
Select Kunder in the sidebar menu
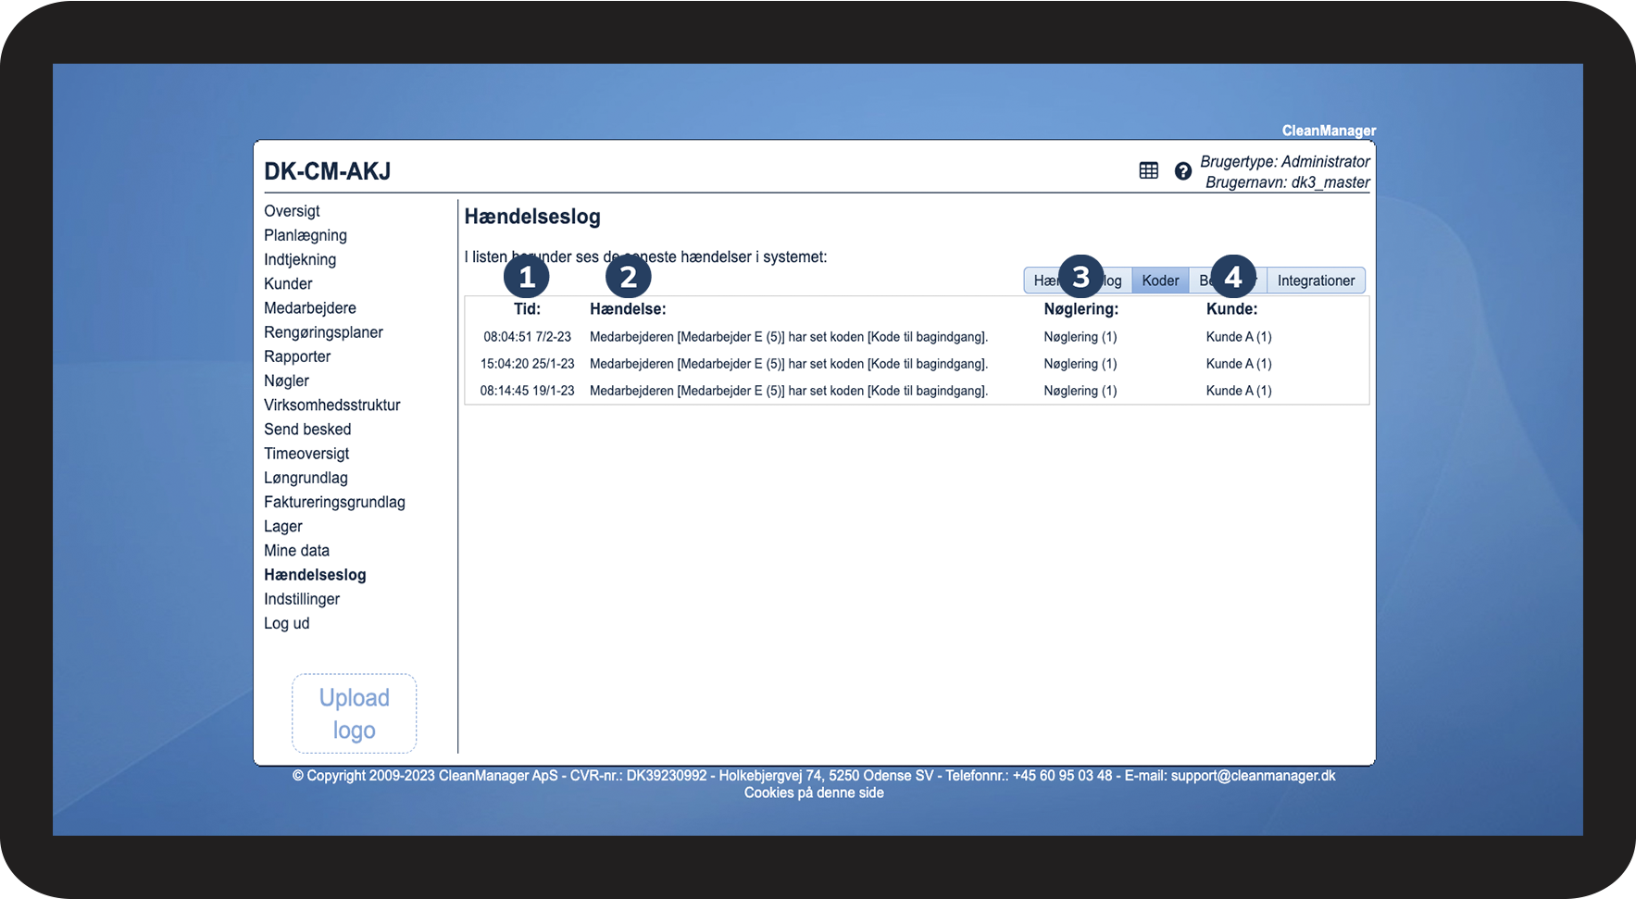[288, 283]
